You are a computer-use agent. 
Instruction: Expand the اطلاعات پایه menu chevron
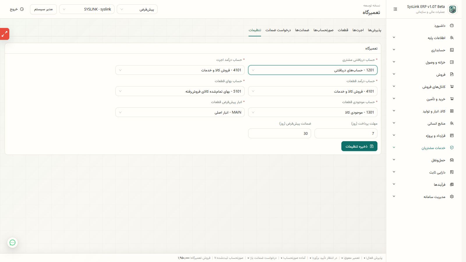pos(394,38)
